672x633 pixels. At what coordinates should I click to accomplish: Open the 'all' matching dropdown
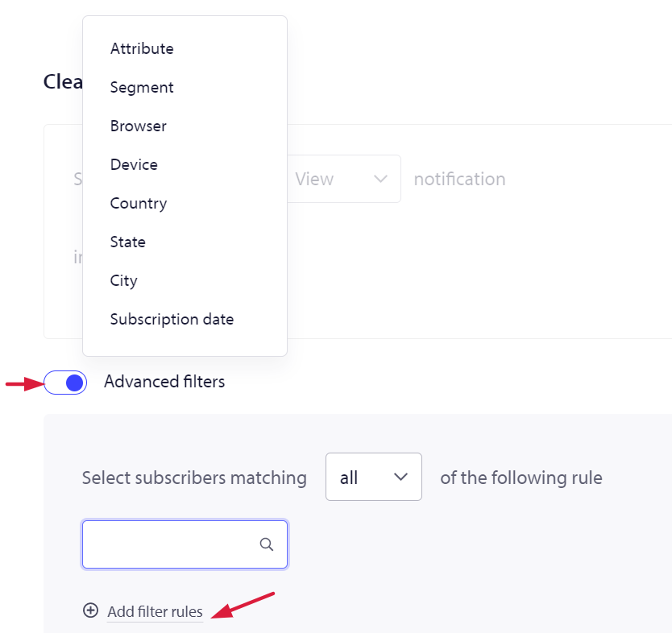374,477
